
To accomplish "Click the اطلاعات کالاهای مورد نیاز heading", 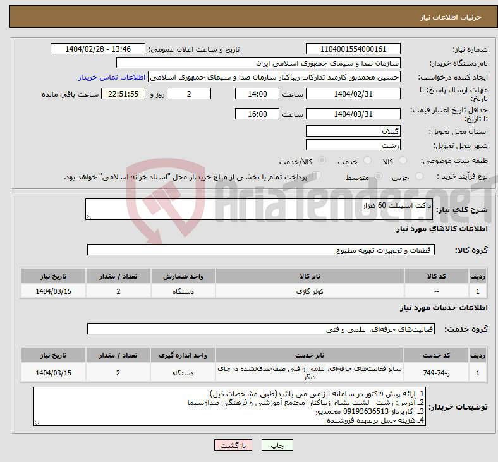I will point(442,229).
